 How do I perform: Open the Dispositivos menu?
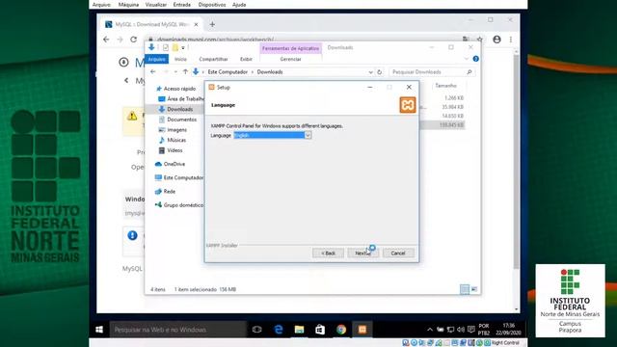tap(212, 5)
